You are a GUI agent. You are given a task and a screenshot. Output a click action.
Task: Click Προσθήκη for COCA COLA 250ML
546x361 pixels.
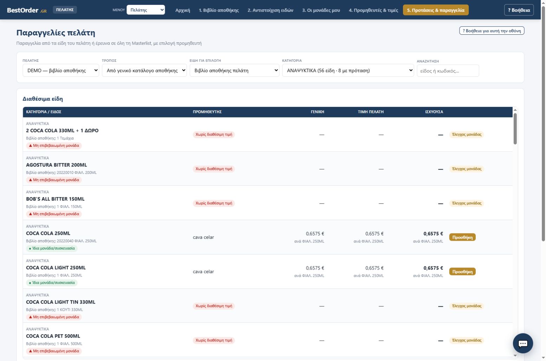(x=462, y=237)
